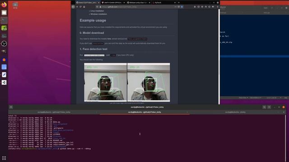
Task: Open the Terminal icon in the dock
Action: pyautogui.click(x=4, y=20)
